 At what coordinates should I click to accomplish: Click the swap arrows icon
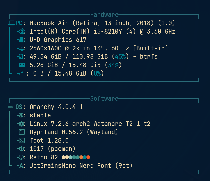tap(21, 73)
